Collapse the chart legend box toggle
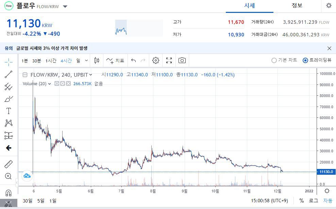Viewport: 336px width, 209px height. click(25, 75)
